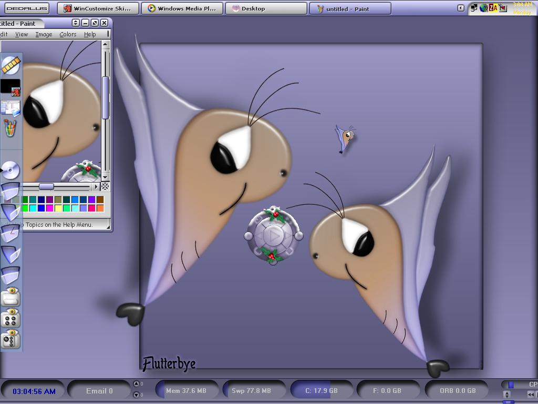This screenshot has width=538, height=404.
Task: Click the small butterfly desktop icon
Action: pyautogui.click(x=346, y=138)
